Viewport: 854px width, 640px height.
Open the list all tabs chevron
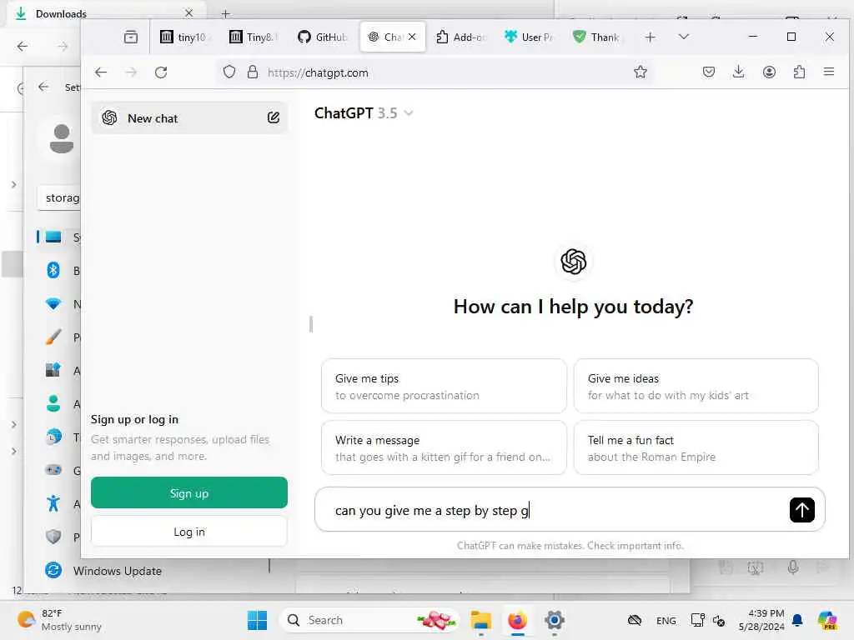[x=684, y=37]
